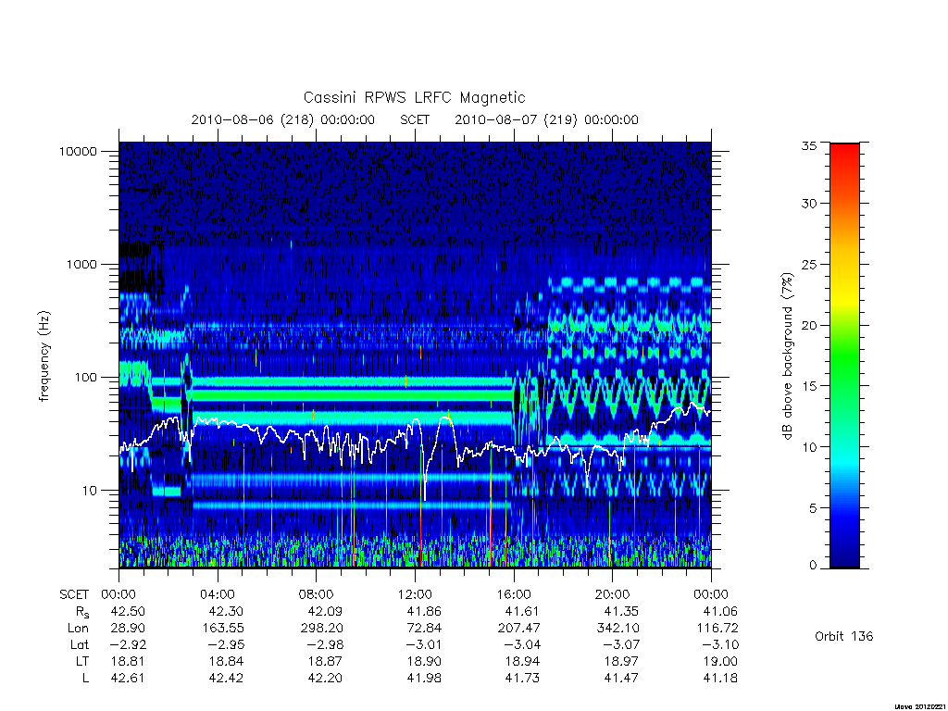Screen dimensions: 948x711
Task: Click the 'Orbit 136' label
Action: pyautogui.click(x=844, y=636)
